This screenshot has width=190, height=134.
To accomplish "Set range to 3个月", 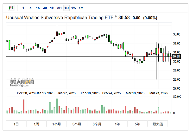I will coord(77,124).
